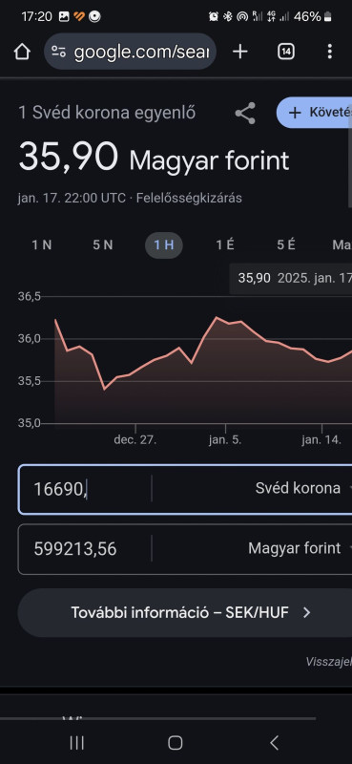The image size is (352, 764).
Task: Open the Felelősségkizárás disclaimer link
Action: click(x=189, y=199)
